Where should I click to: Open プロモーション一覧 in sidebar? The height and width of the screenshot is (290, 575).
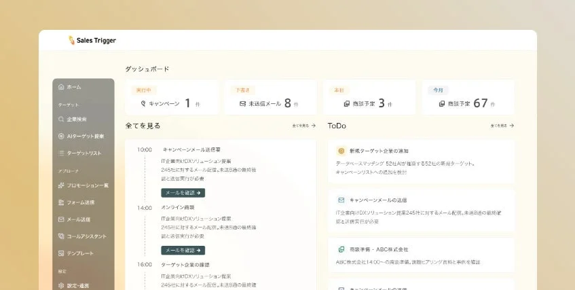coord(84,185)
